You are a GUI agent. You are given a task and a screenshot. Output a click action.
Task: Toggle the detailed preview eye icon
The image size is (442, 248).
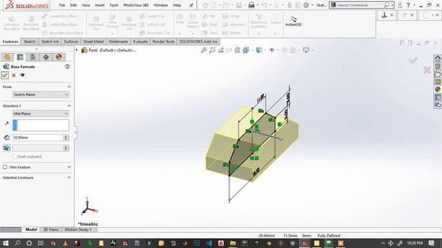coord(23,75)
